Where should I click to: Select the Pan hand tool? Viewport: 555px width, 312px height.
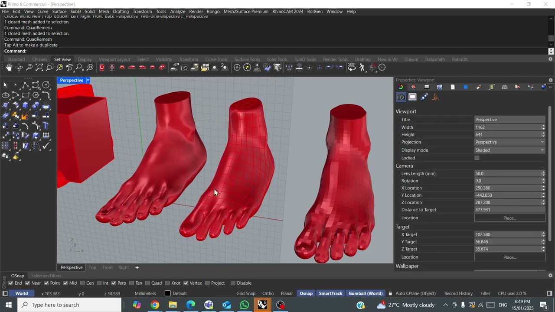pos(9,68)
